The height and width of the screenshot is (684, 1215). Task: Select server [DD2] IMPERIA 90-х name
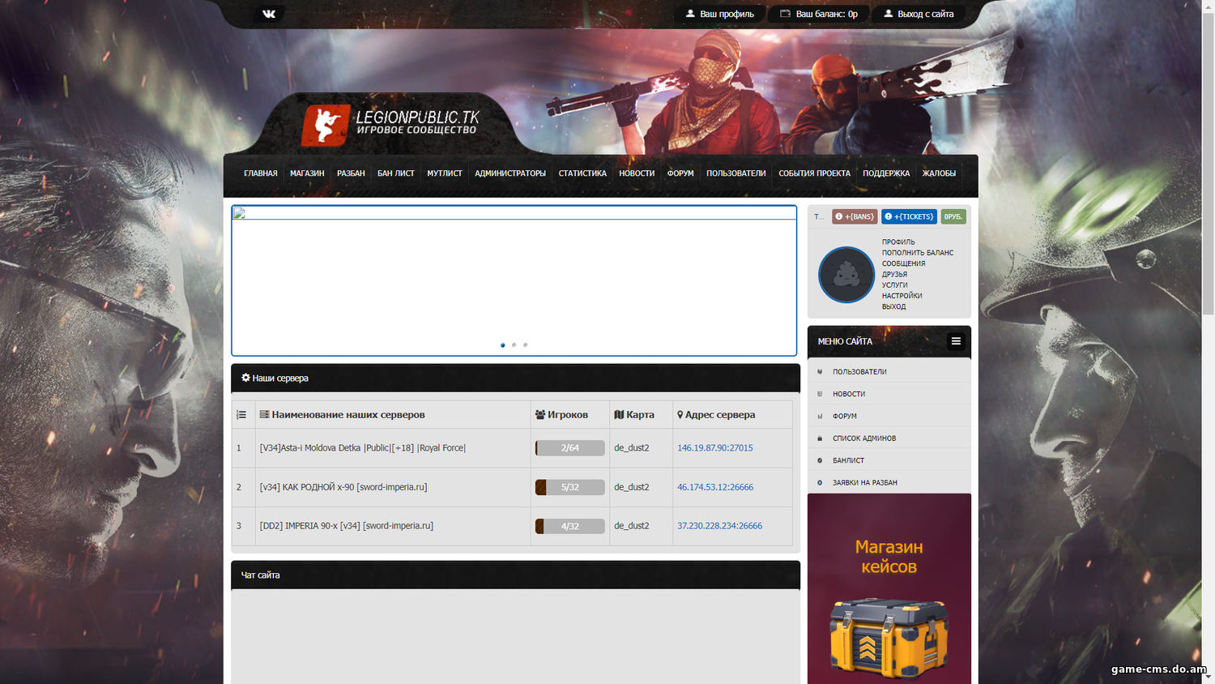347,526
